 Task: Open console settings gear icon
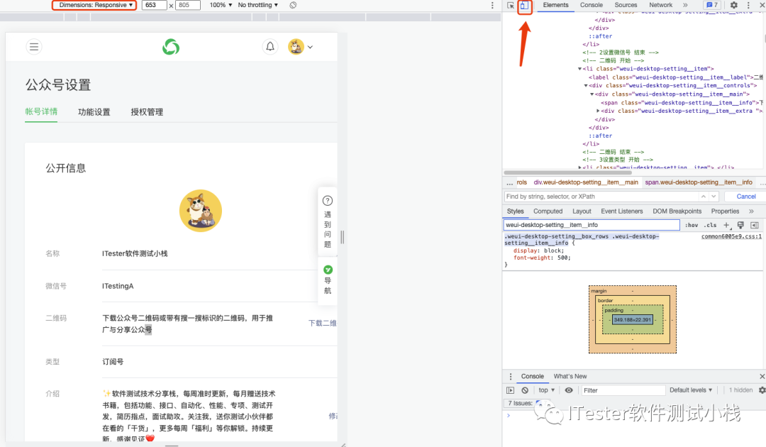coord(762,390)
